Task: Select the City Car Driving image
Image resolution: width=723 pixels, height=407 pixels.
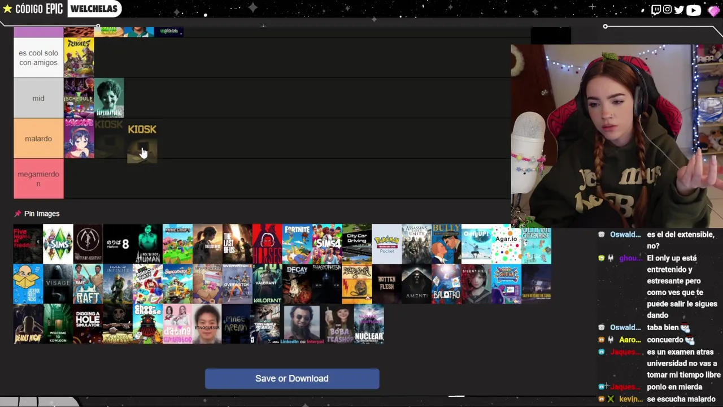Action: click(357, 244)
